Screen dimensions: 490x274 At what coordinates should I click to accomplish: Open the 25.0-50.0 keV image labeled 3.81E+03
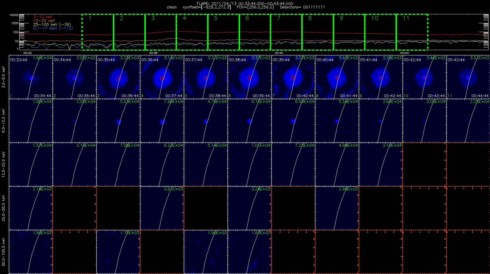click(x=162, y=208)
